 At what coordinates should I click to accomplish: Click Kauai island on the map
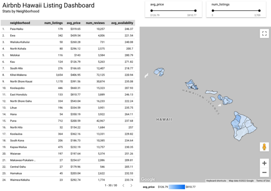(x=159, y=72)
